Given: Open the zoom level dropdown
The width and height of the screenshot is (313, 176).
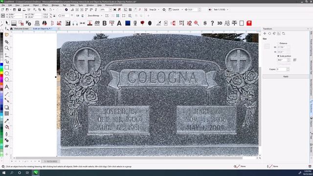Looking at the screenshot, I should pyautogui.click(x=110, y=10).
